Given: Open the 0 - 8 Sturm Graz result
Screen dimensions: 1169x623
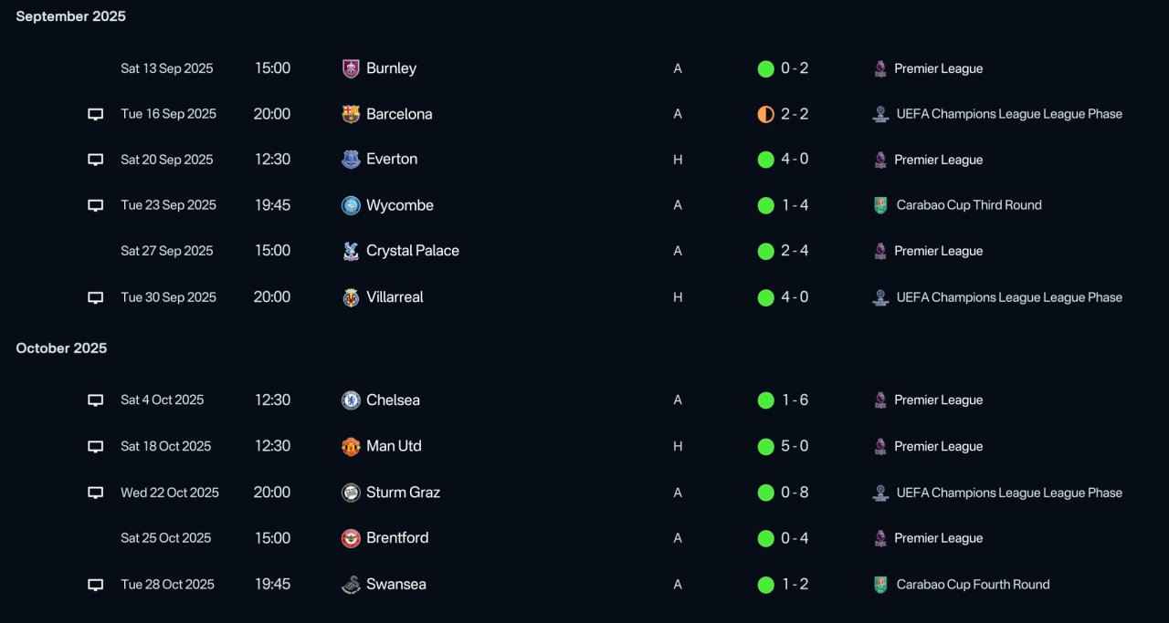Looking at the screenshot, I should pos(795,493).
